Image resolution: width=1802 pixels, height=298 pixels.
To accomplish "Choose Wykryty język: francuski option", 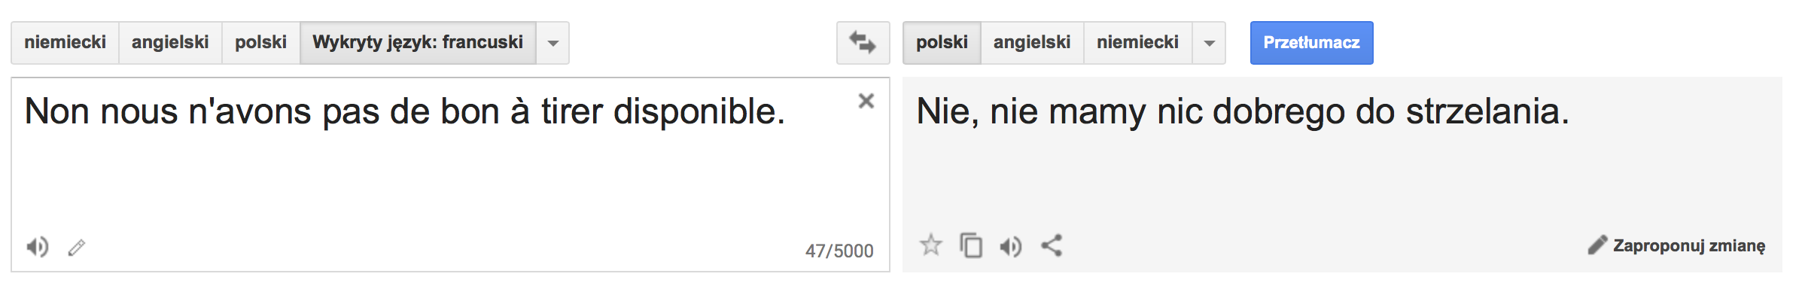I will [418, 42].
